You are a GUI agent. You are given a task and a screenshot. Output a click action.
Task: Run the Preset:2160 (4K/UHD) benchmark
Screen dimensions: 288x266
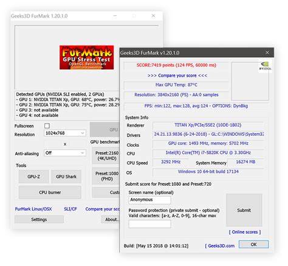click(x=106, y=156)
